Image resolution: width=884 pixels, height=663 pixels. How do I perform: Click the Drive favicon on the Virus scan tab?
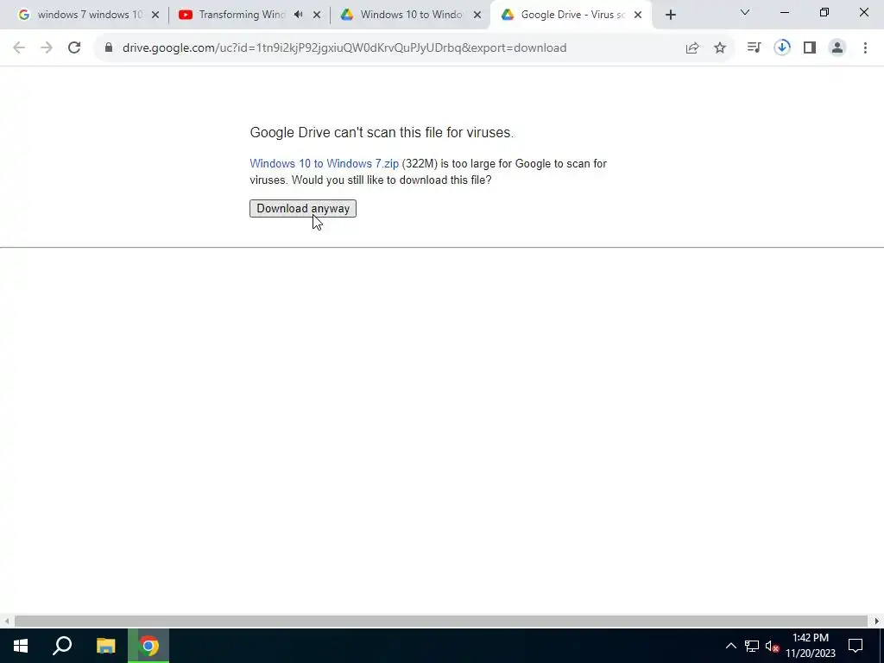508,16
